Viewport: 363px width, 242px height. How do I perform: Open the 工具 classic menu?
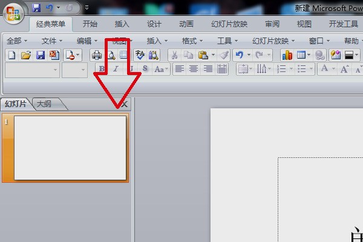pos(227,41)
